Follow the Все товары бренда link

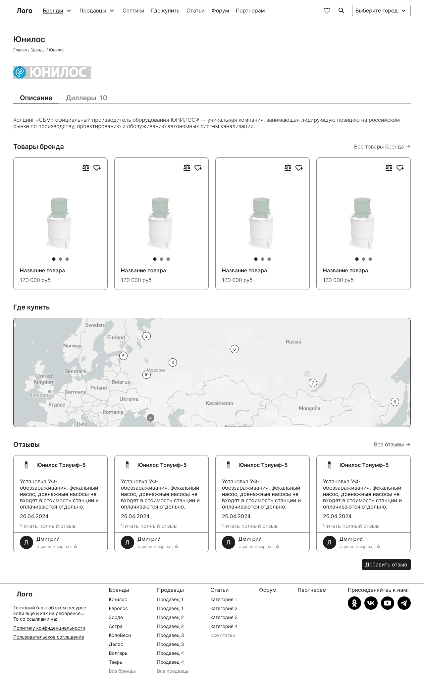coord(382,147)
